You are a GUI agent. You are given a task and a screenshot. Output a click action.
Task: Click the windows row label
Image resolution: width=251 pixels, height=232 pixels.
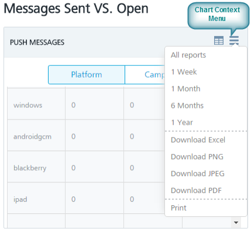point(27,106)
